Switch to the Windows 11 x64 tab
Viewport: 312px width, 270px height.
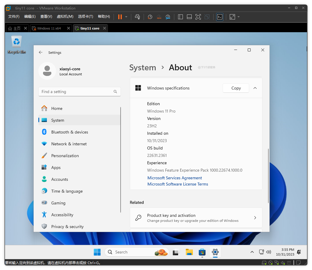coord(49,28)
